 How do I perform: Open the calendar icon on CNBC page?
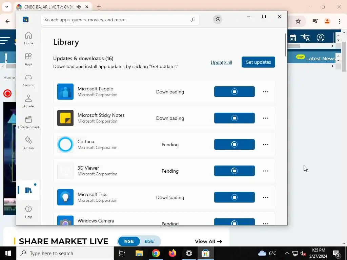293,38
